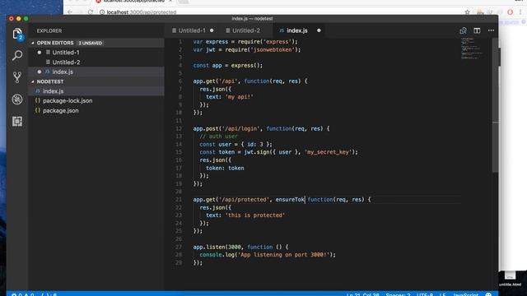Click the JS file icon beside index.js under NODETEST
This screenshot has width=527, height=296.
38,91
